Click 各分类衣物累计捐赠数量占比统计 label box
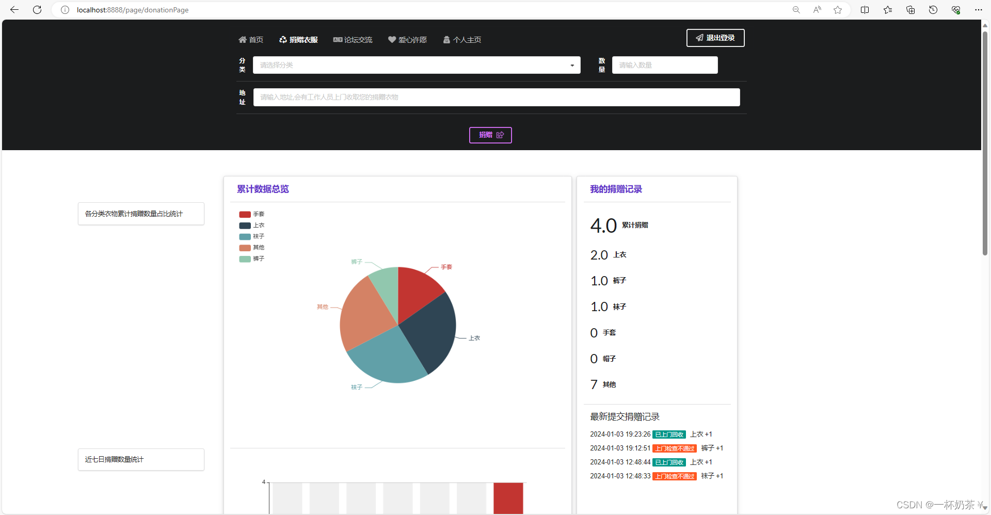 point(141,214)
